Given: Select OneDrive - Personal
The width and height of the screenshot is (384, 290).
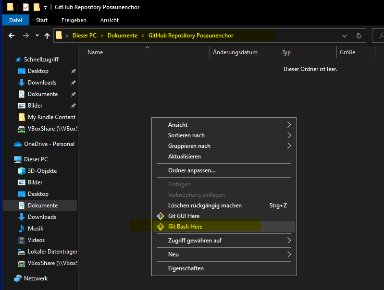Looking at the screenshot, I should (49, 144).
